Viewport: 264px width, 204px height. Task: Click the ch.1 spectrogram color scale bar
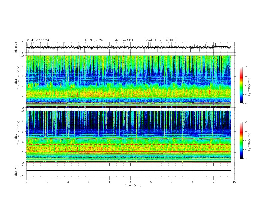coord(241,85)
